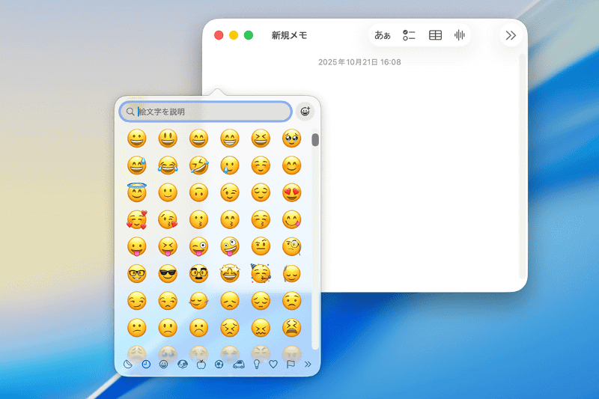Insert the star-struck face emoji

(230, 274)
